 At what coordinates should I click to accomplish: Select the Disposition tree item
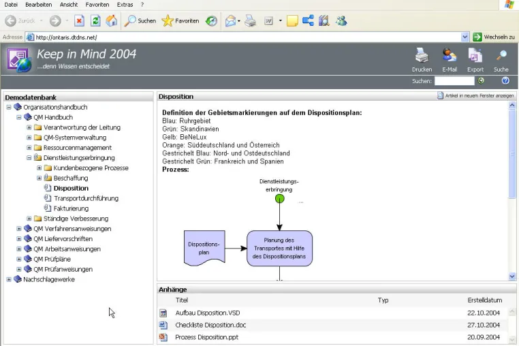pyautogui.click(x=71, y=188)
